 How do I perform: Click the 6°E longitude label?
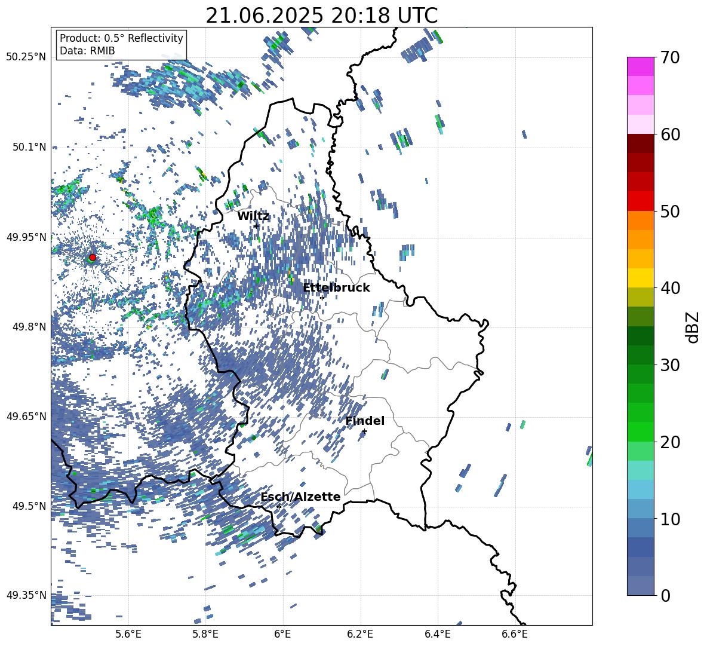pyautogui.click(x=282, y=634)
